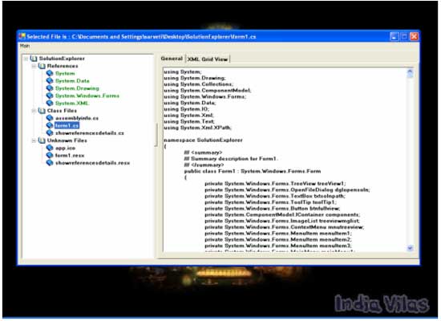
Task: Collapse the References node
Action: [34, 66]
